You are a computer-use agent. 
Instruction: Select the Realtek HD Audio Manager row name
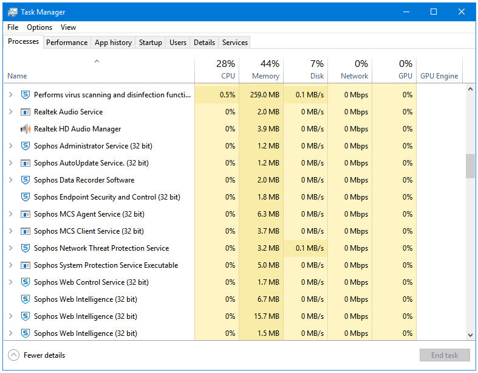point(77,129)
